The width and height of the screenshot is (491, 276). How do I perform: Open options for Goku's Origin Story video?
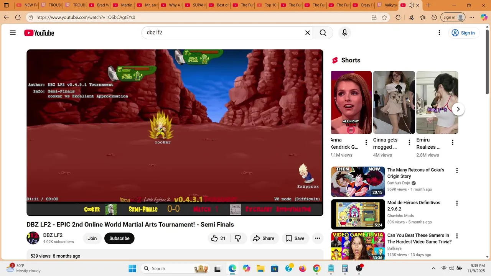457,171
